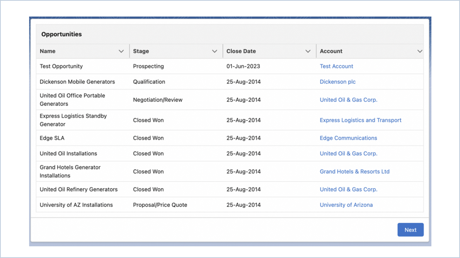
Task: Open the United Oil & Gas Corp. link
Action: (x=348, y=100)
